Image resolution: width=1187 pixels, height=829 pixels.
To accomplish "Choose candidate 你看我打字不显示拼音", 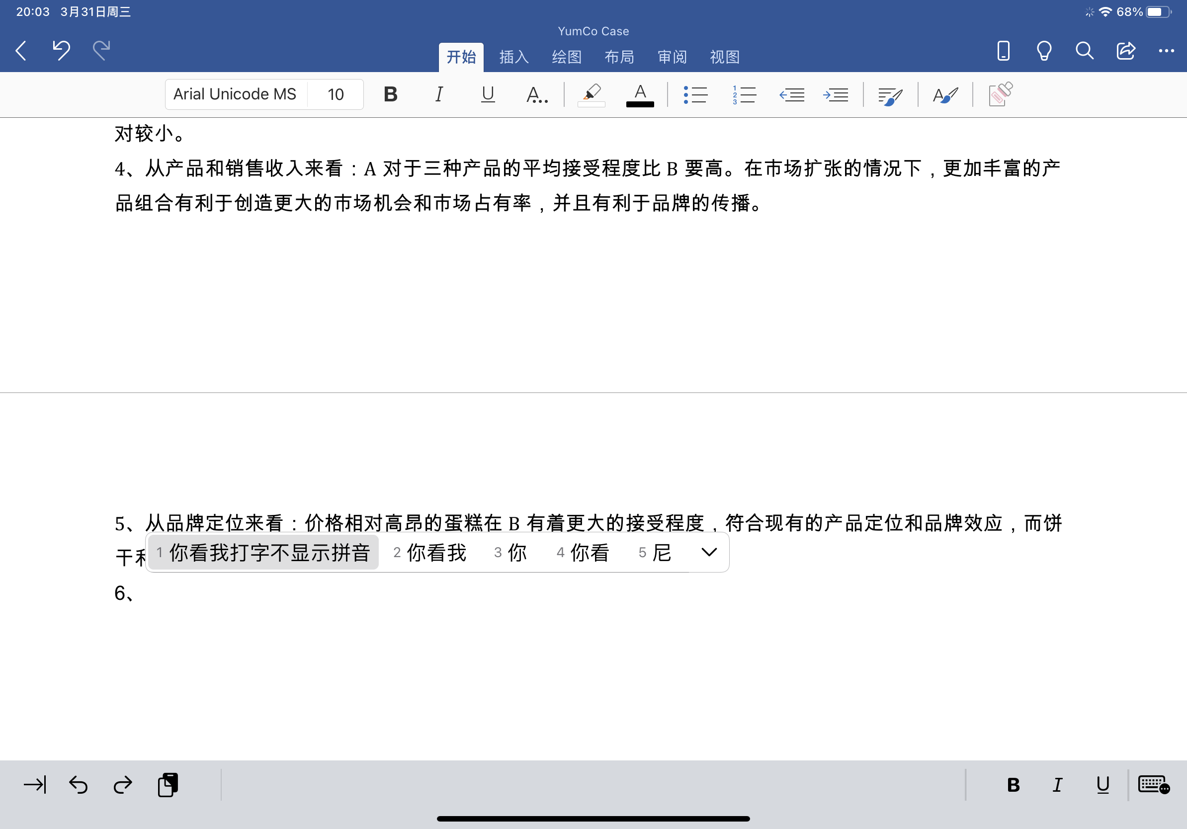I will pos(263,553).
